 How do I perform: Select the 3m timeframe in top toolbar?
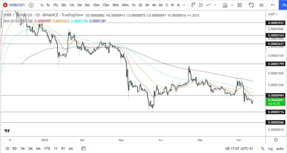coord(80,5)
